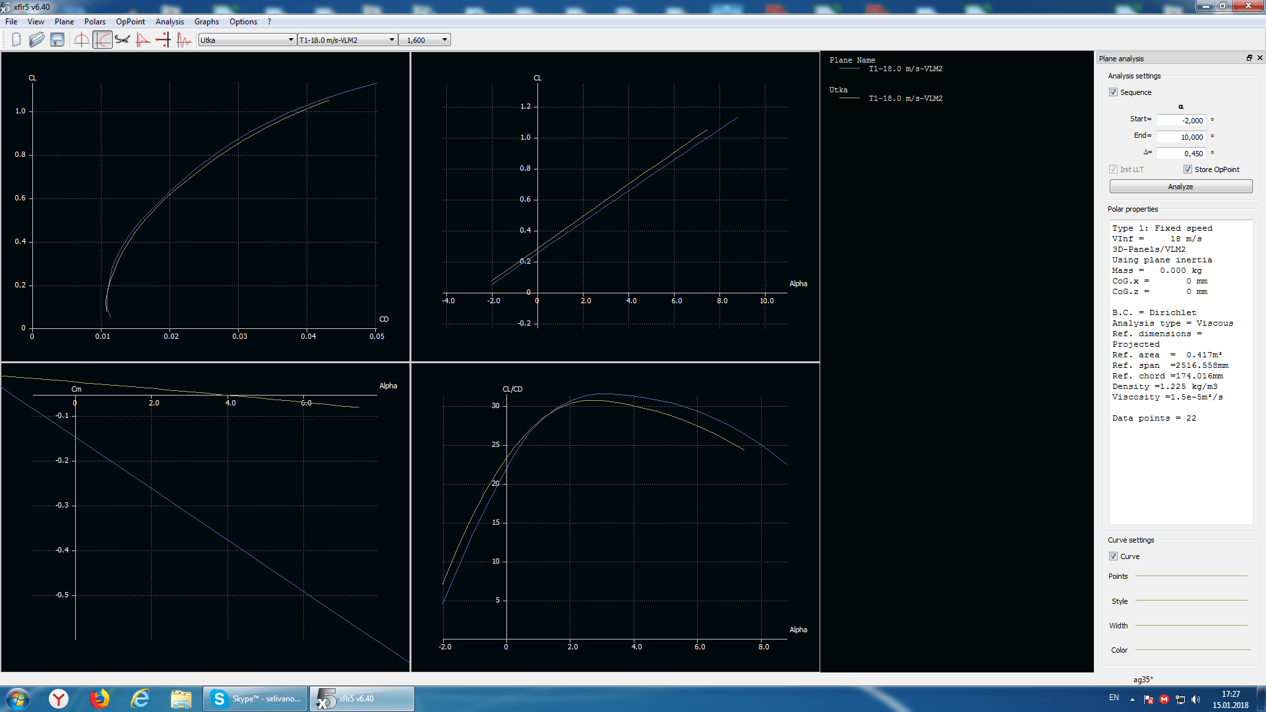Uncheck the Sequence checkbox
1266x712 pixels.
1114,92
